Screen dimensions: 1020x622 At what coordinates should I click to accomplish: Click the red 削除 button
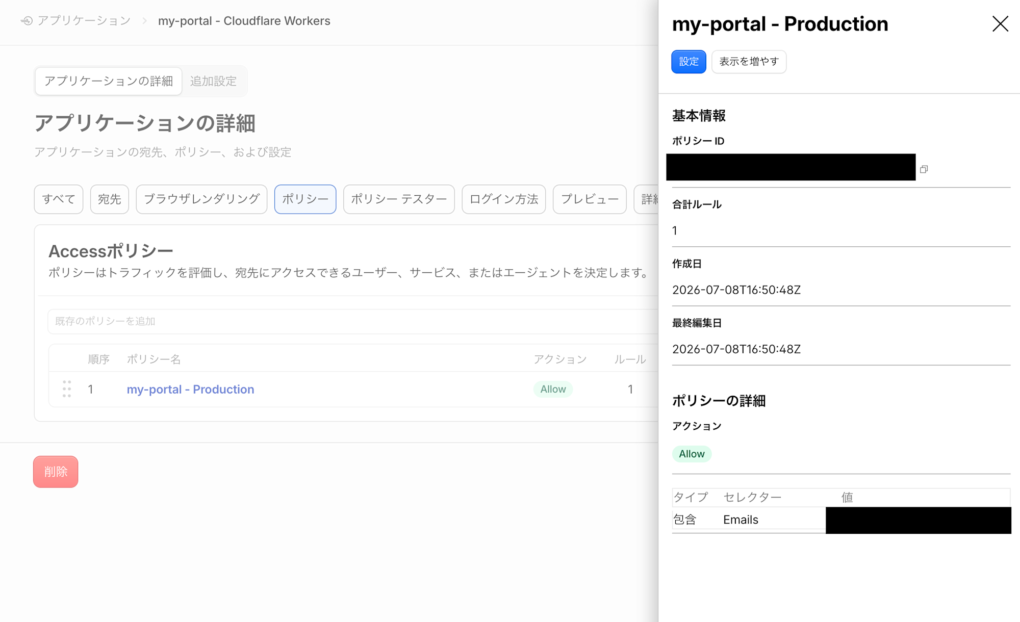[56, 472]
